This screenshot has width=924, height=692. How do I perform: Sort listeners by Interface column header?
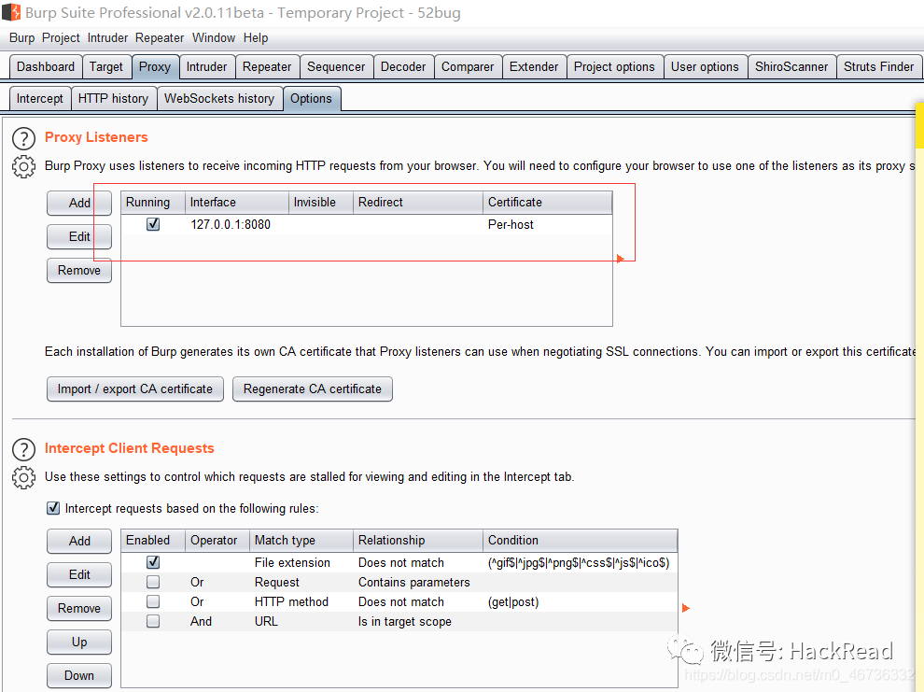pos(237,202)
